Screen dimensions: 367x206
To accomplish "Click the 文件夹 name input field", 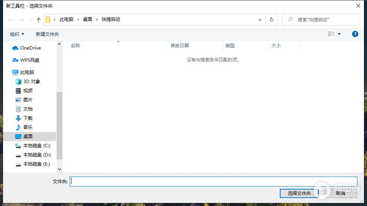I will pos(213,182).
